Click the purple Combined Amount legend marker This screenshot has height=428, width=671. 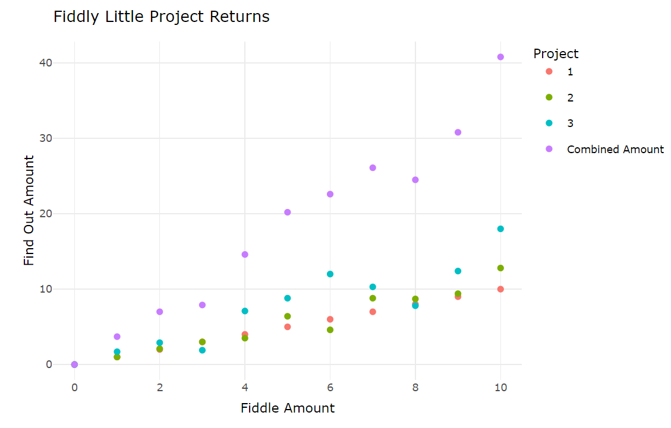[x=549, y=149]
